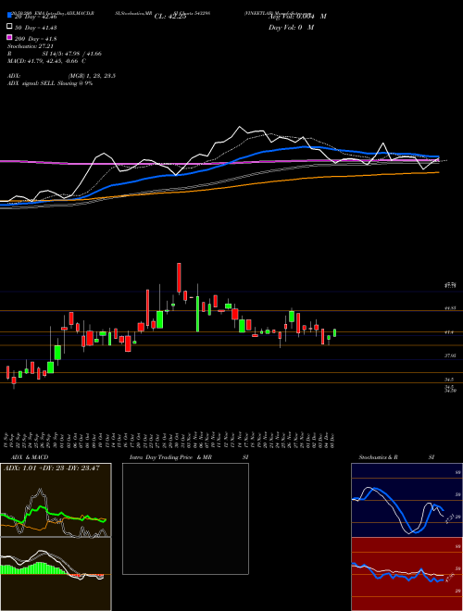Click the 'Avg Vol: 0.004 M' label
This screenshot has height=611, width=463.
click(298, 17)
